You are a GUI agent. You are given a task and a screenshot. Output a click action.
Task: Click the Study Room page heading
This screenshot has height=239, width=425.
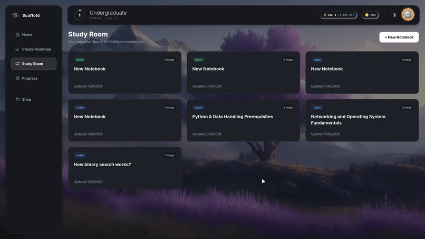pyautogui.click(x=88, y=34)
